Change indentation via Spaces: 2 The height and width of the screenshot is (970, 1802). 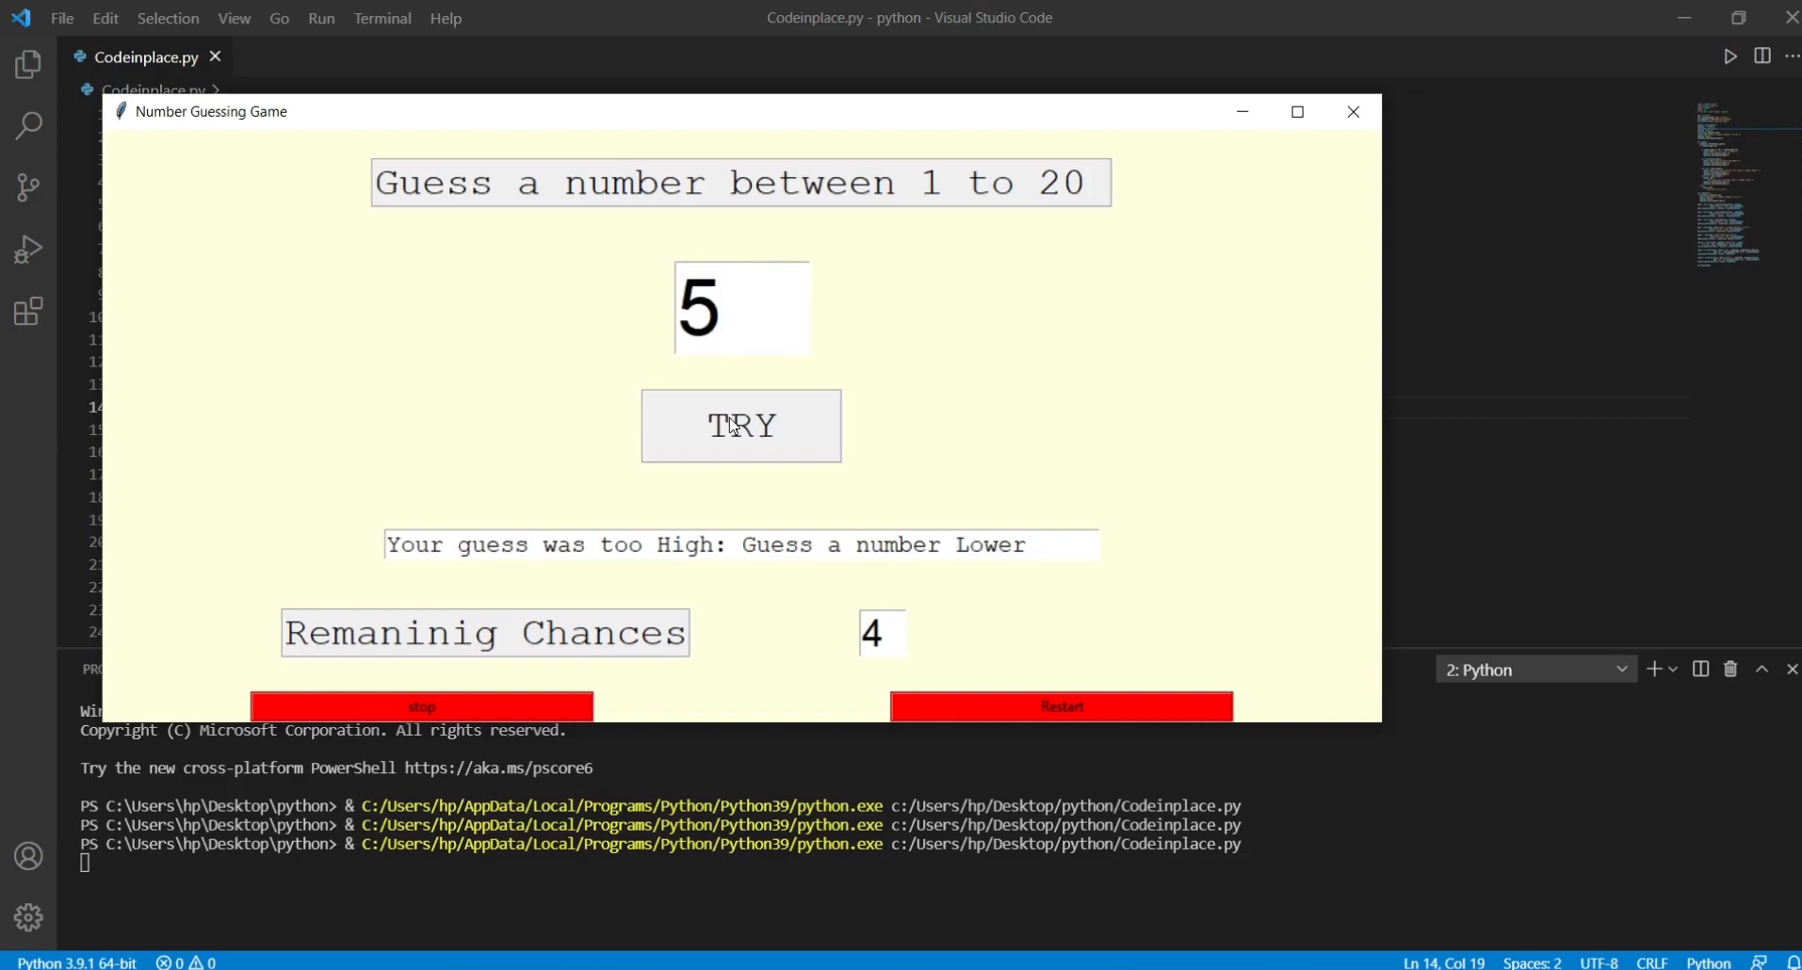point(1533,962)
